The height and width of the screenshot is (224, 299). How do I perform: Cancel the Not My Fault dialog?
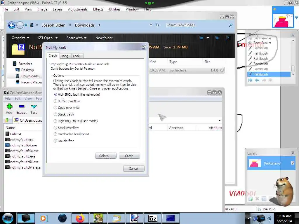click(x=134, y=168)
